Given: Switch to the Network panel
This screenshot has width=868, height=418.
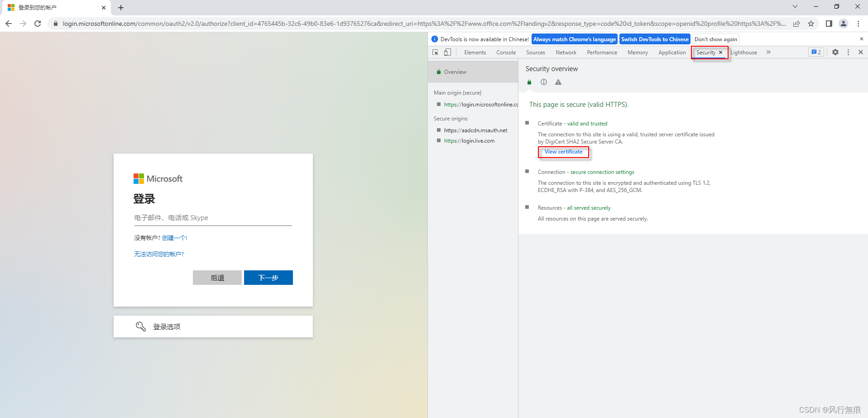Looking at the screenshot, I should [x=566, y=52].
